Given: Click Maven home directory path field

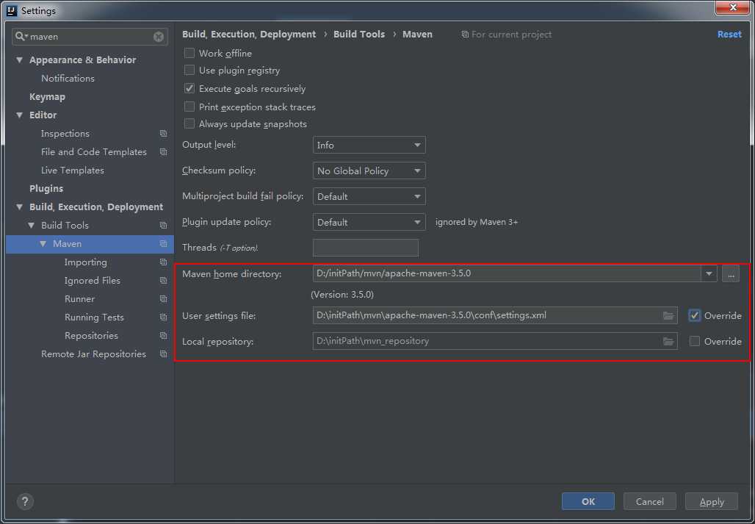Looking at the screenshot, I should [x=507, y=273].
